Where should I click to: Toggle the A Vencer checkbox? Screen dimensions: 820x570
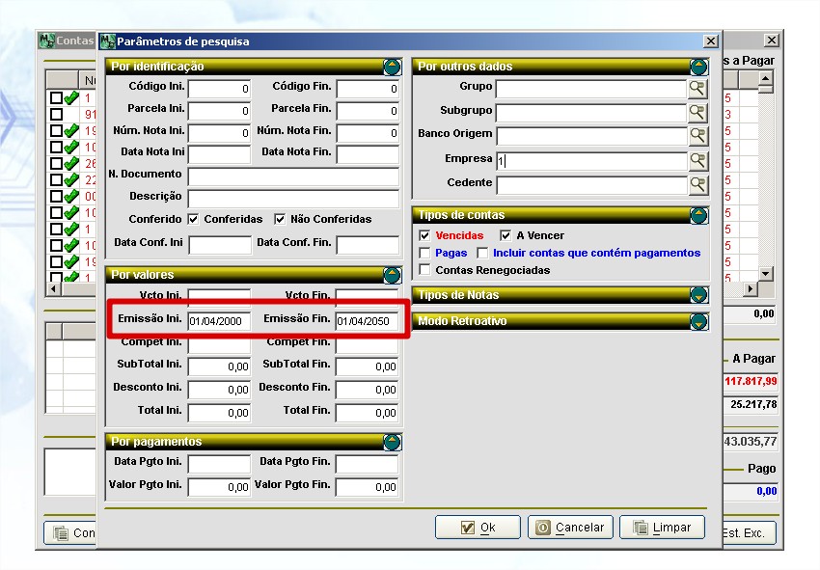click(x=506, y=236)
